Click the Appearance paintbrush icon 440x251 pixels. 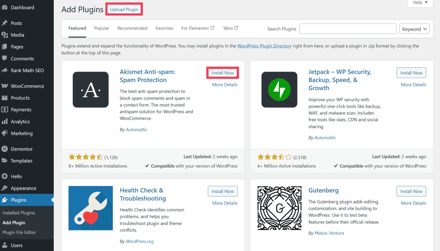[x=4, y=188]
